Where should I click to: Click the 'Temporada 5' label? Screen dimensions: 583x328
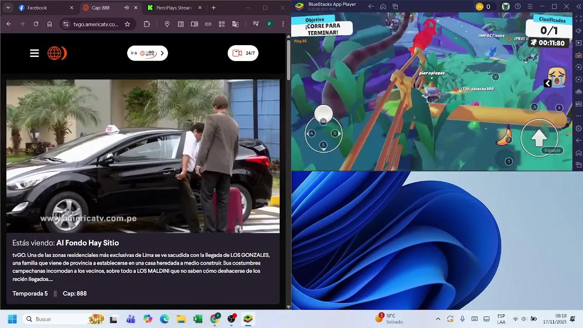pos(30,294)
